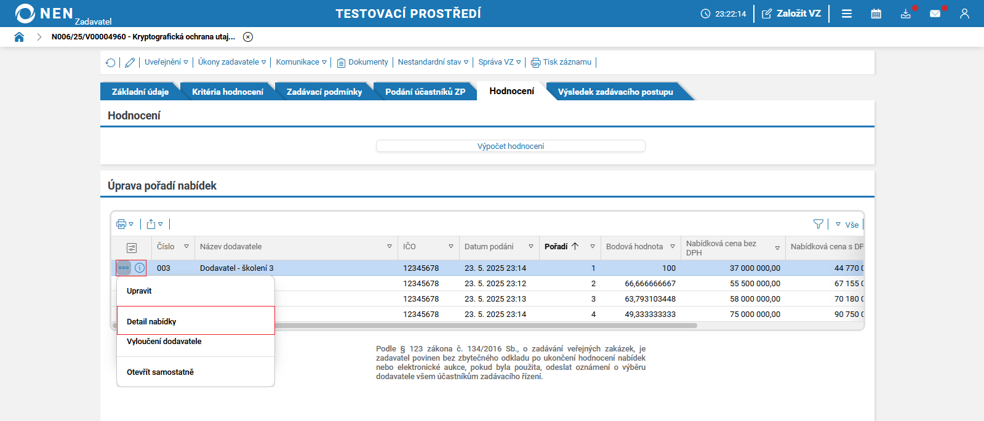The width and height of the screenshot is (984, 421).
Task: Switch to Zadávací podmínky tab
Action: point(324,92)
